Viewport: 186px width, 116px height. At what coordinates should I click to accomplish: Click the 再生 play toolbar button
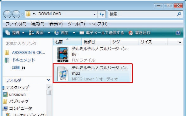(61, 33)
